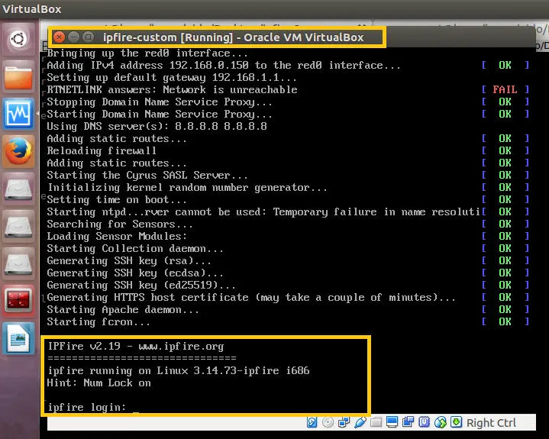Screen dimensions: 549x439
Task: Click the Setting time on boot line
Action: pos(117,199)
